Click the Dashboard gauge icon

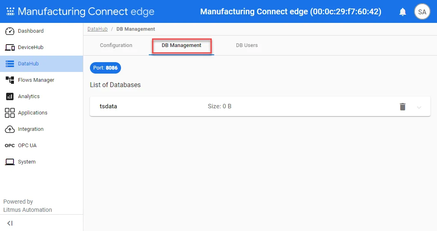point(10,31)
